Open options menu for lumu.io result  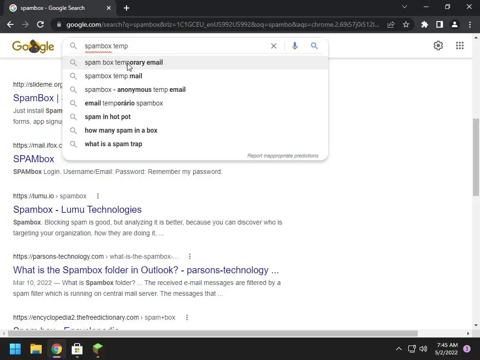(x=98, y=196)
